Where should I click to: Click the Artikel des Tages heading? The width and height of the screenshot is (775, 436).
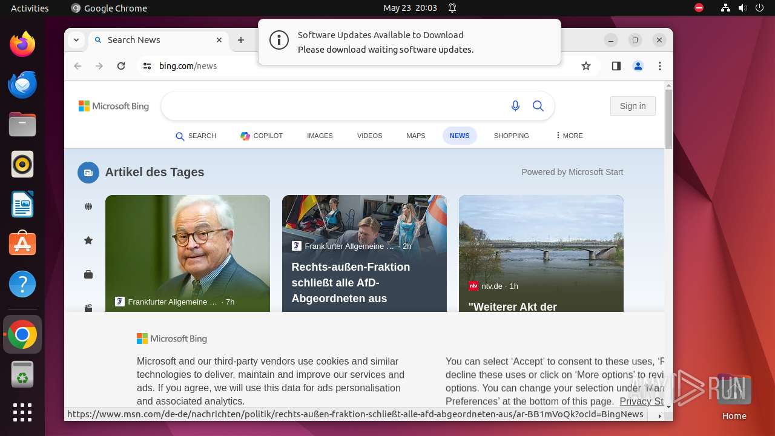[x=154, y=172]
